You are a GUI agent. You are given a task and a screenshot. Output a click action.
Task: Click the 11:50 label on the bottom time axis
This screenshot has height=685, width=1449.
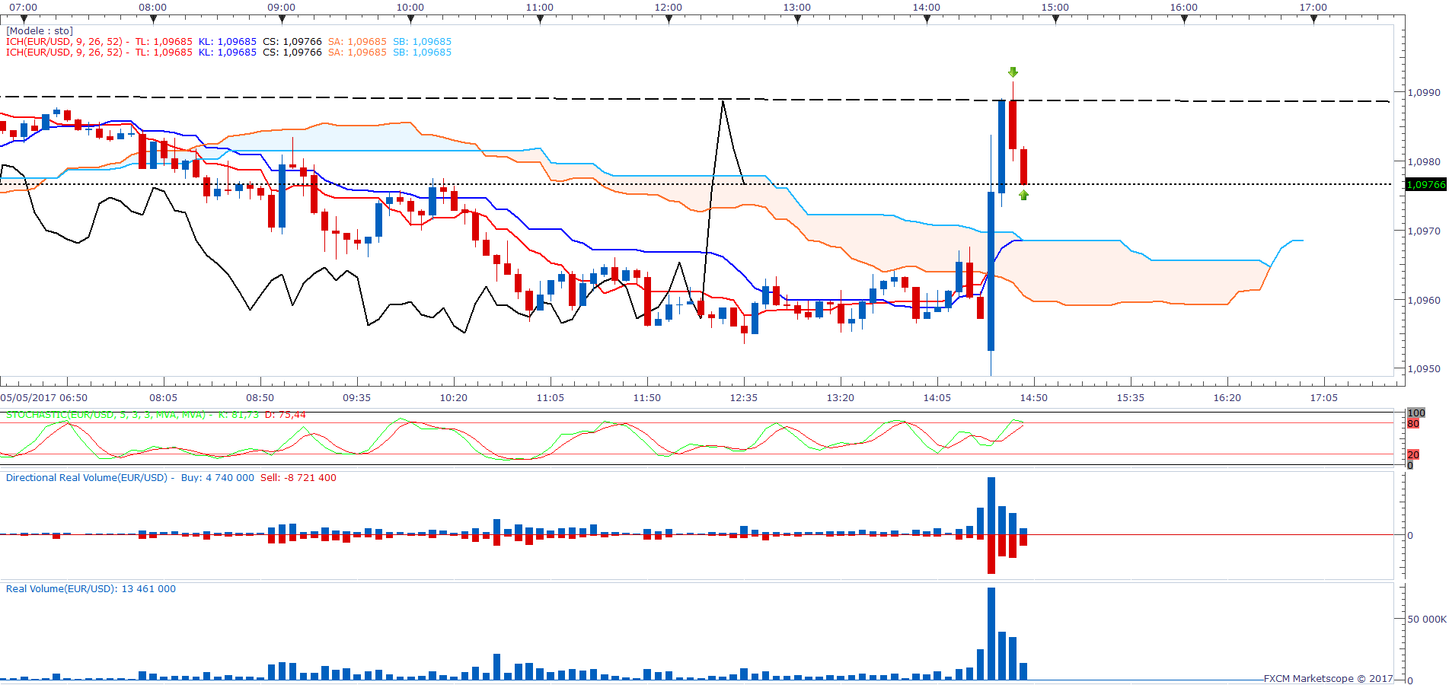pos(647,398)
